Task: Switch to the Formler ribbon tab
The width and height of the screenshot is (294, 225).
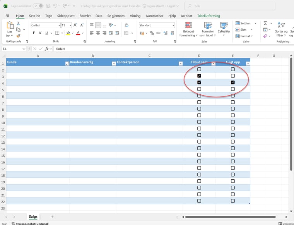Action: point(85,16)
